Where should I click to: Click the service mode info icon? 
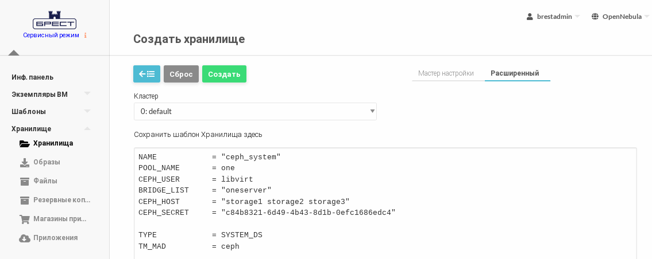point(86,36)
